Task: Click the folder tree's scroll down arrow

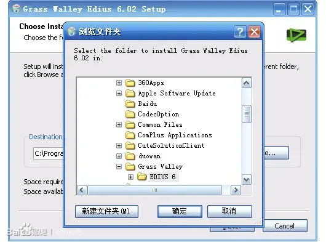Action: pos(247,179)
